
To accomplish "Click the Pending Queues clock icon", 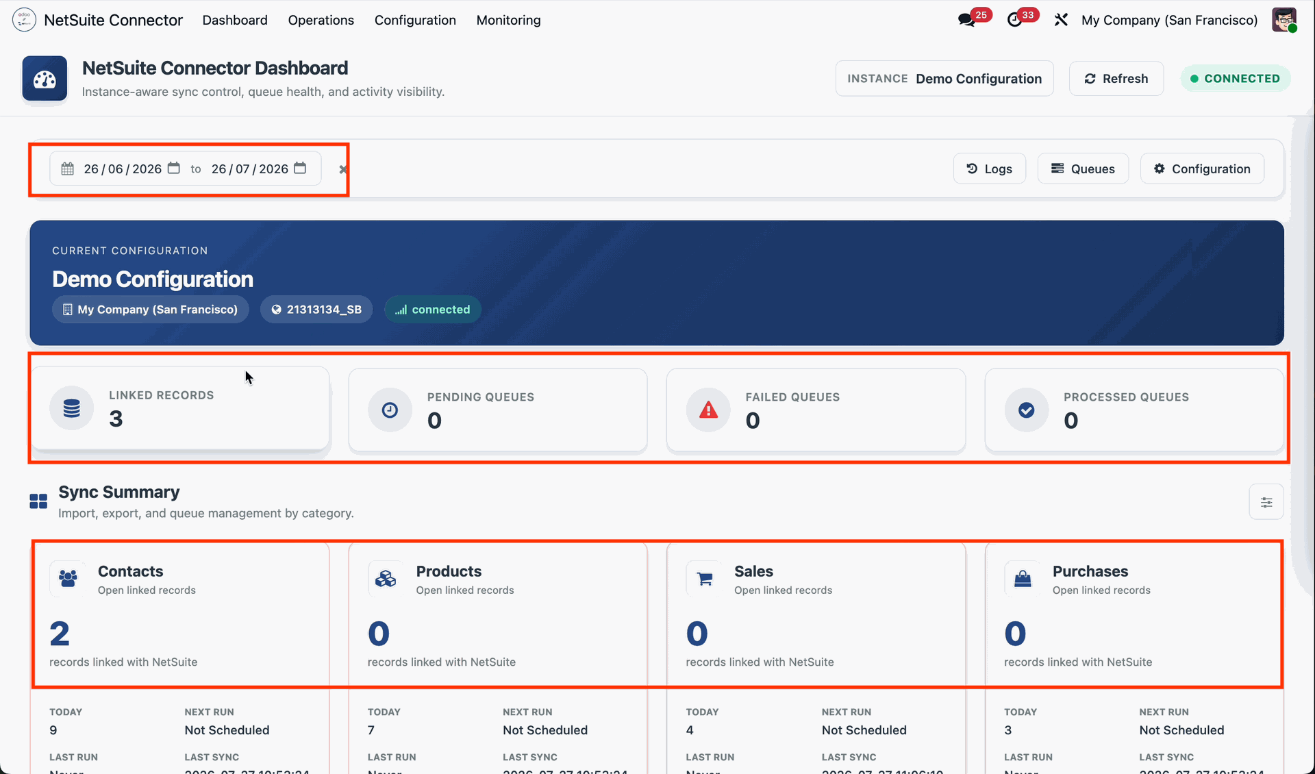I will click(x=390, y=410).
